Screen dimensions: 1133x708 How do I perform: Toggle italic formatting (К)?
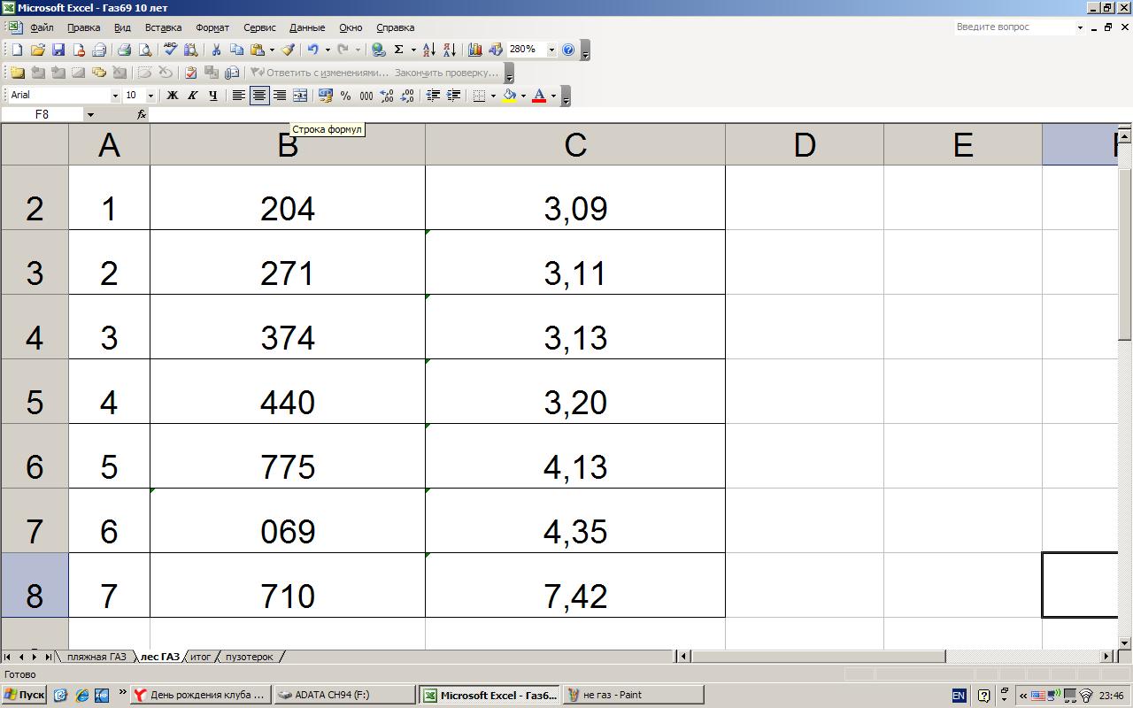193,96
